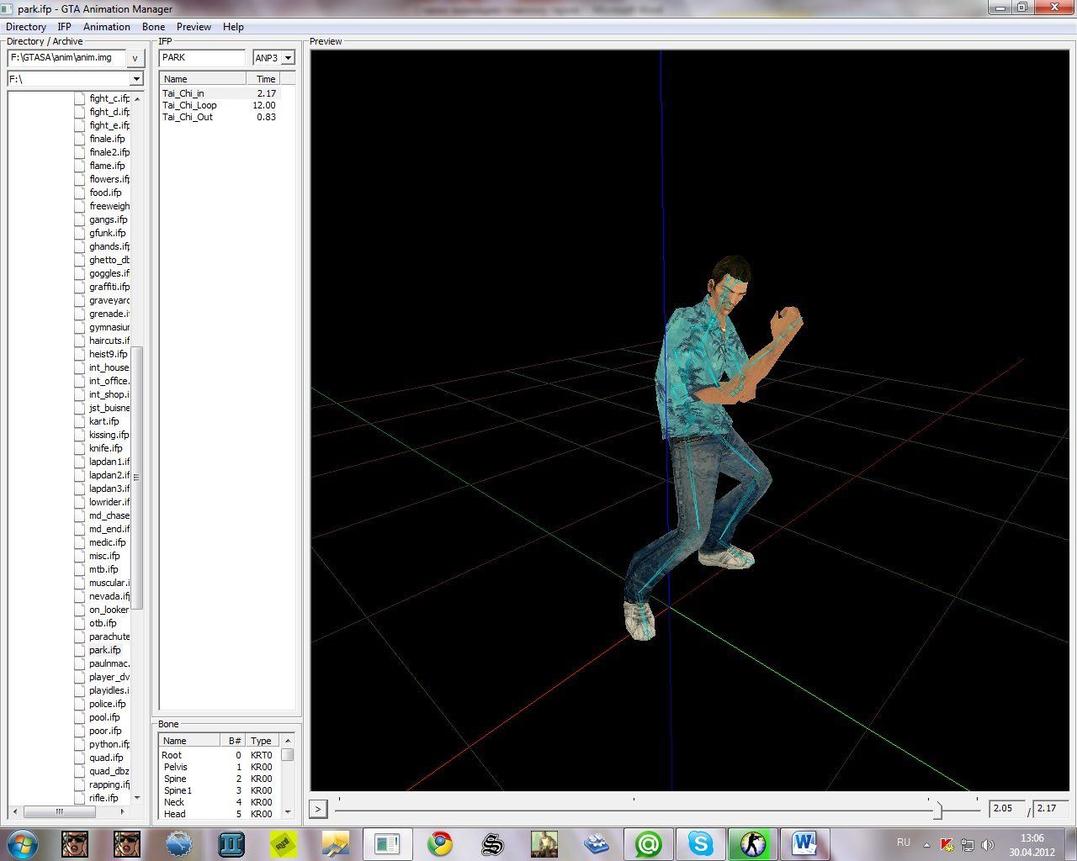The image size is (1077, 861).
Task: Open the Bone menu
Action: (153, 27)
